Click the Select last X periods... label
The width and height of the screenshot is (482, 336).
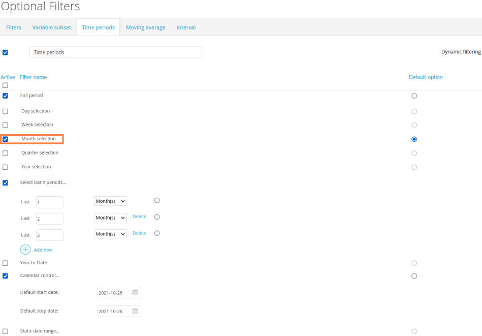[x=43, y=182]
